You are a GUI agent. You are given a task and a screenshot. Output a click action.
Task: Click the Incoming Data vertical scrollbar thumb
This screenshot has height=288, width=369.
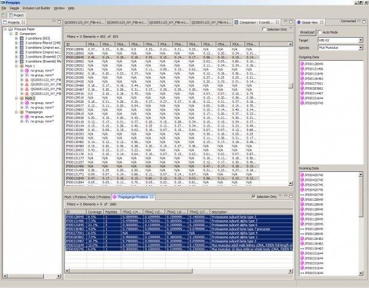tap(361, 197)
